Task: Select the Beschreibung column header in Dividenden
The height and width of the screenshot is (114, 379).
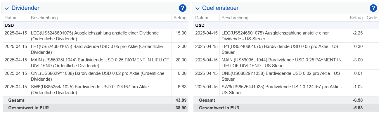Action: tap(44, 18)
